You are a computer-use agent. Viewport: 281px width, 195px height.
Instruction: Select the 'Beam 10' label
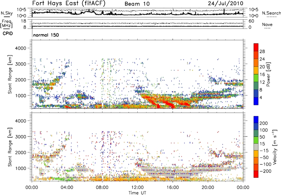point(137,4)
